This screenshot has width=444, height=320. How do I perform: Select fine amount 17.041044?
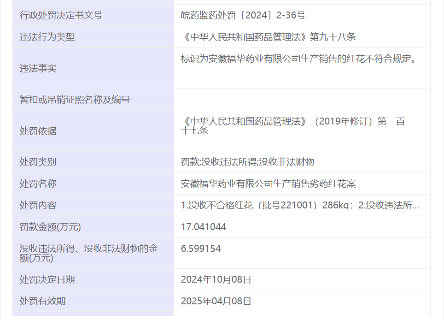click(204, 227)
